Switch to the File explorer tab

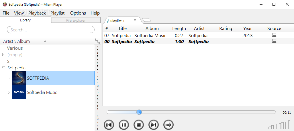click(x=76, y=20)
